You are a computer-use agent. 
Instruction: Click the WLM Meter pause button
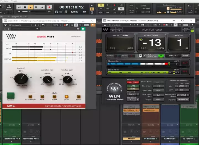pyautogui.click(x=144, y=56)
